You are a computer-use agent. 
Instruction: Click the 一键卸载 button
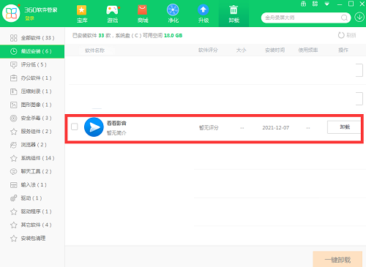[337, 260]
